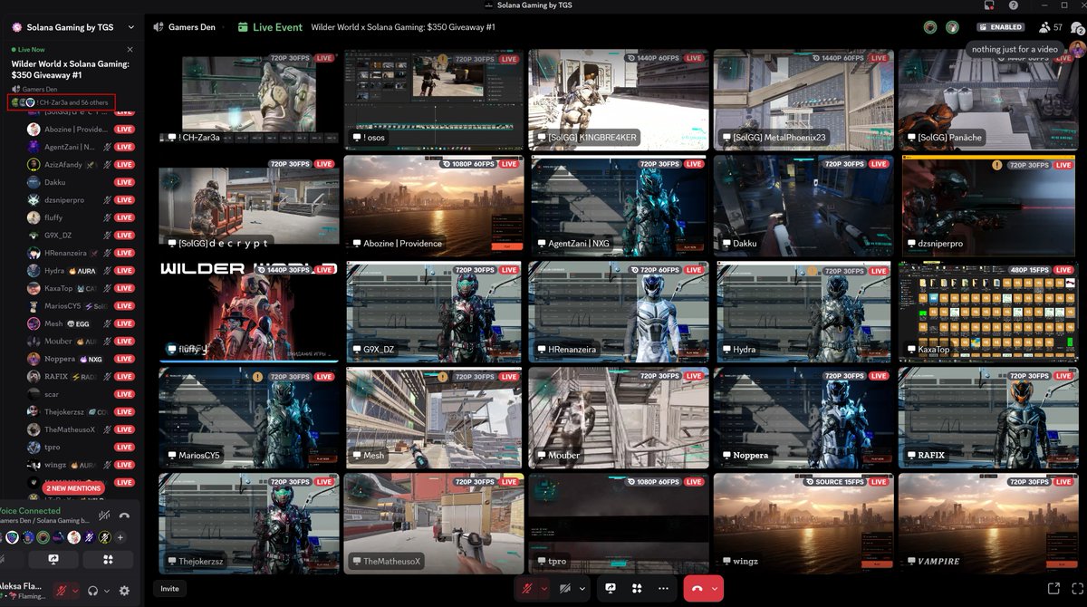Toggle noise suppression in voice panel
Image resolution: width=1087 pixels, height=607 pixels.
(x=104, y=515)
